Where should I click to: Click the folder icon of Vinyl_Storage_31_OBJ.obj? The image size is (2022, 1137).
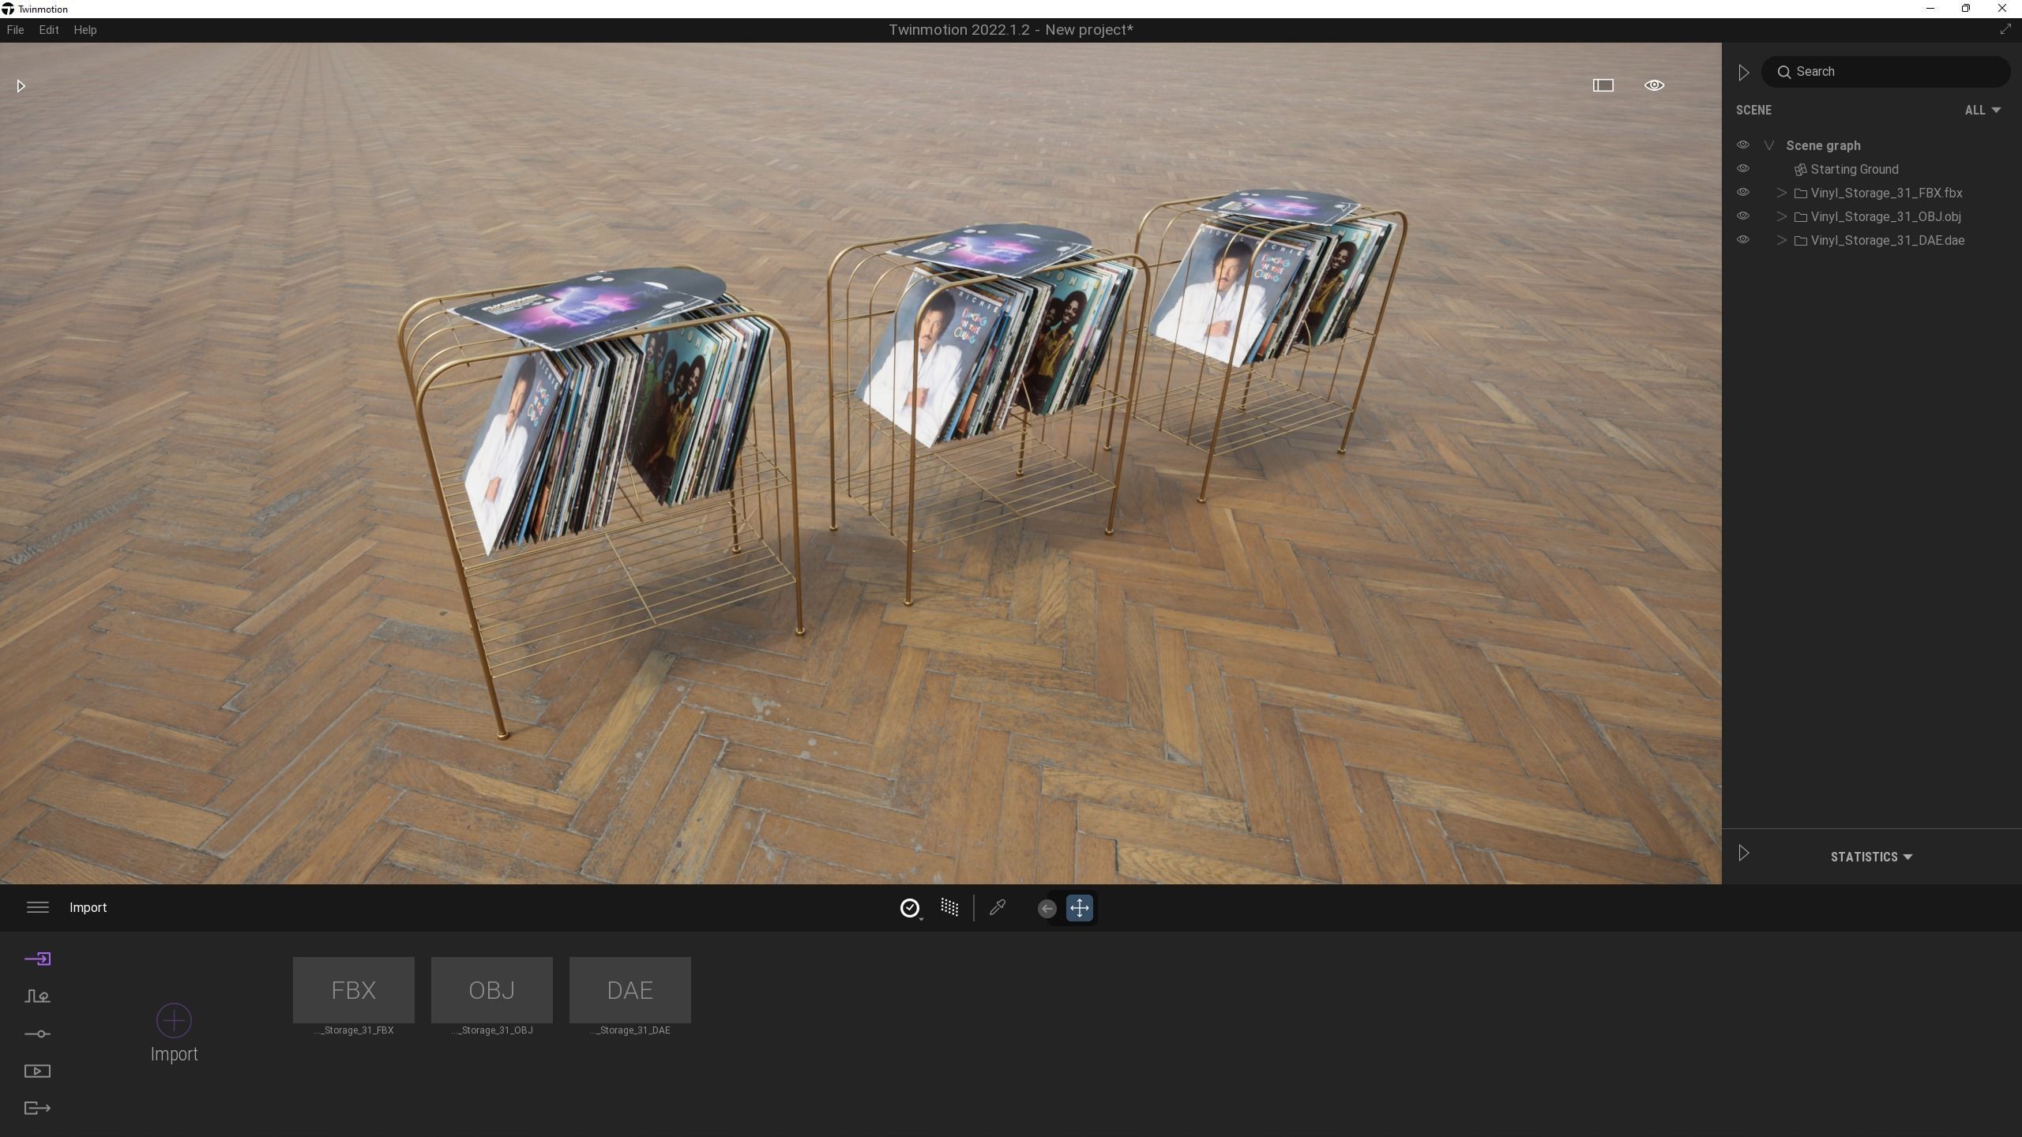pos(1801,217)
